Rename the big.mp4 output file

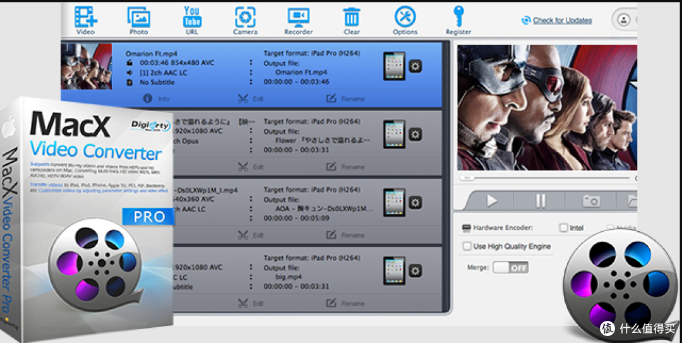click(x=345, y=303)
